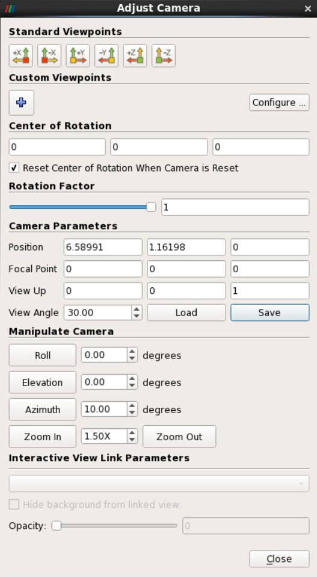The width and height of the screenshot is (317, 577).
Task: Set view direction to -Y
Action: (x=106, y=55)
